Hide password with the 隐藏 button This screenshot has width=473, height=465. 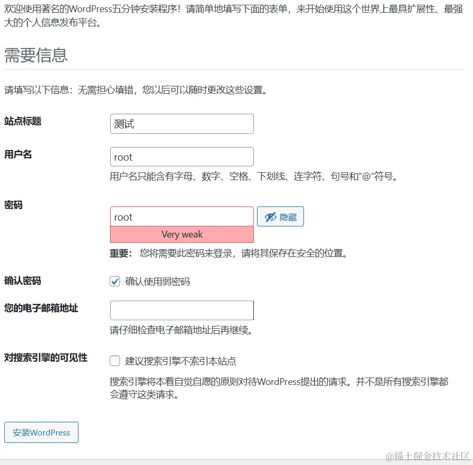click(x=280, y=216)
